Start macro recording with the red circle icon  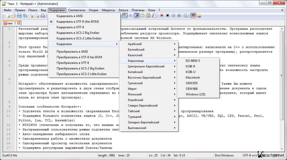(162, 16)
